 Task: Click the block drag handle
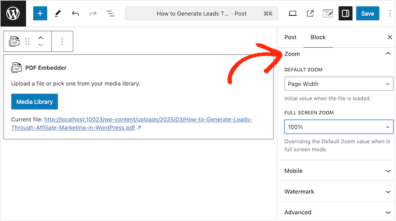pyautogui.click(x=27, y=41)
